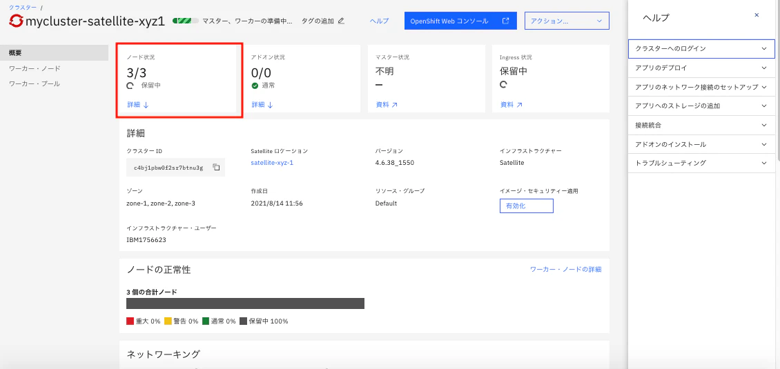Click the 0/0 add-on count
Viewport: 780px width, 369px height.
[x=261, y=72]
